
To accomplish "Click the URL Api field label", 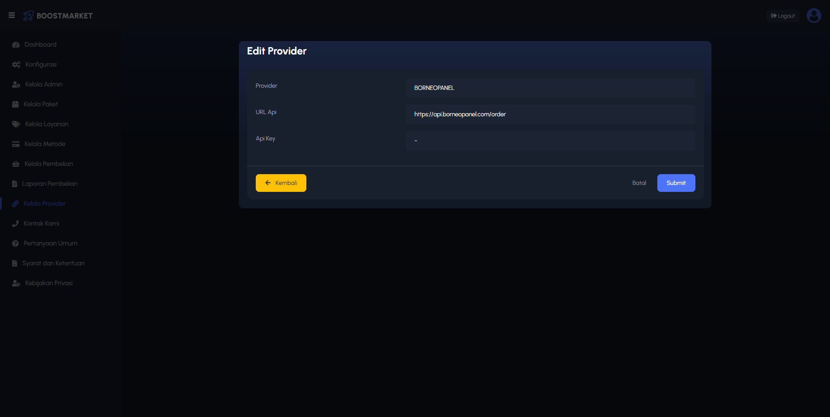I will click(266, 112).
